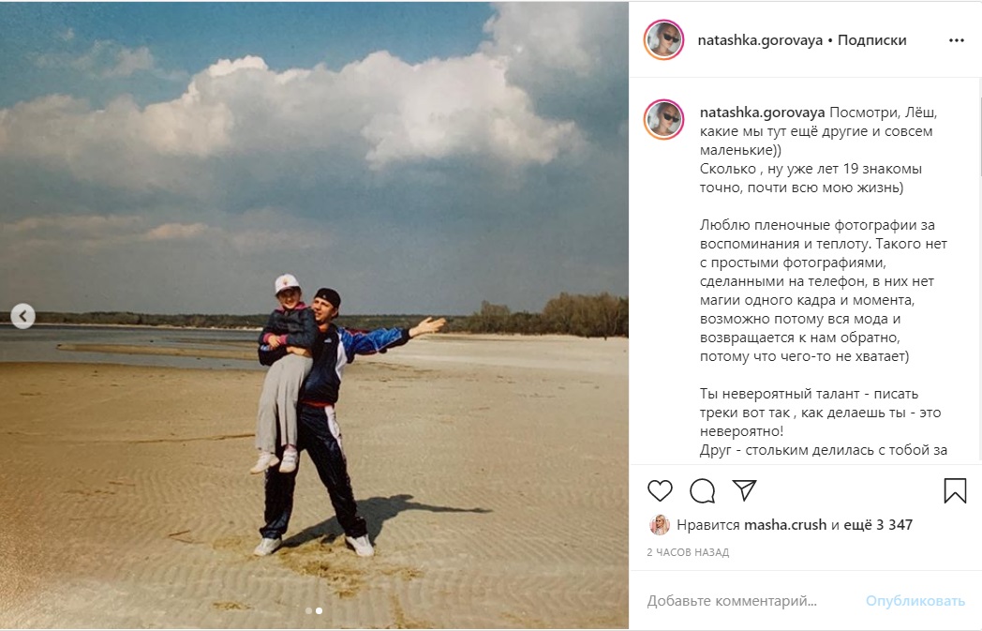Share the post with the paper plane icon
This screenshot has height=631, width=982.
click(x=745, y=490)
